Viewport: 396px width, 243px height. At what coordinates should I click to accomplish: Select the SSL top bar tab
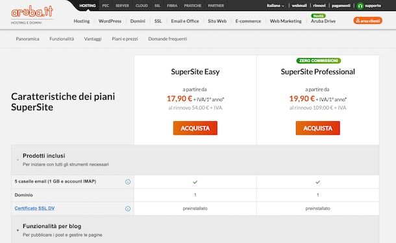click(x=157, y=6)
